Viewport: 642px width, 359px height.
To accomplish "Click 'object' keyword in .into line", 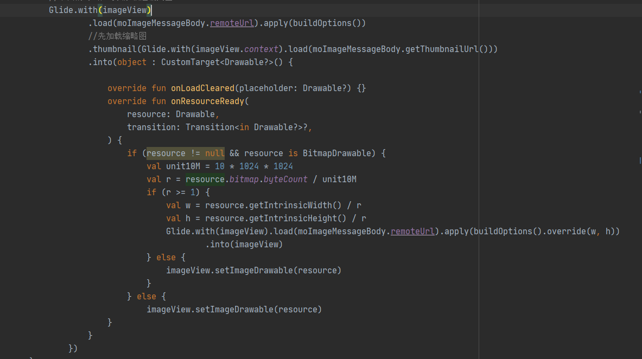I will tap(132, 62).
